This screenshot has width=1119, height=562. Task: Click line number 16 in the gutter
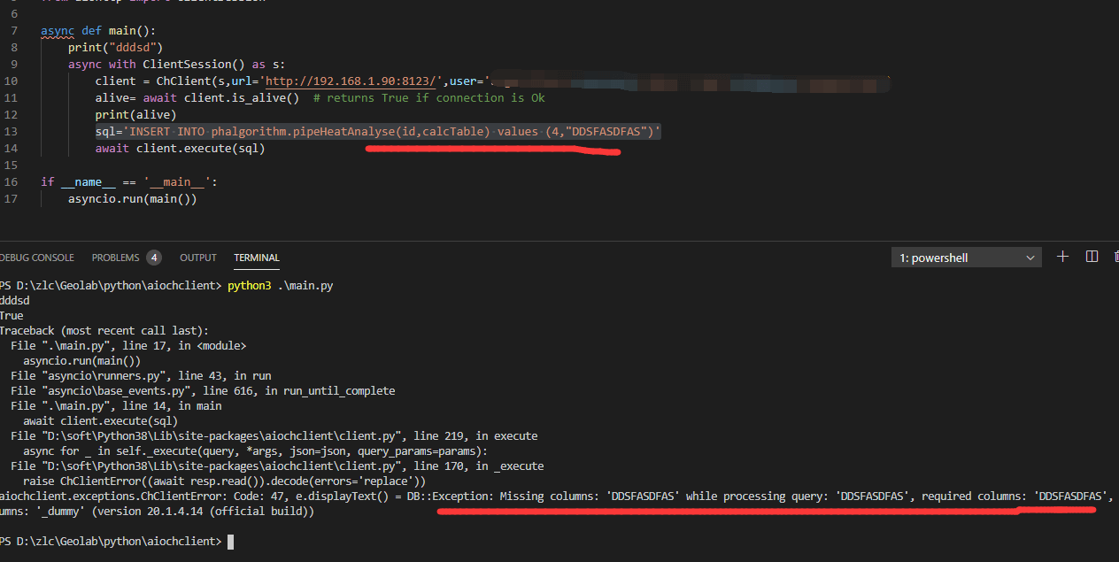pos(11,182)
